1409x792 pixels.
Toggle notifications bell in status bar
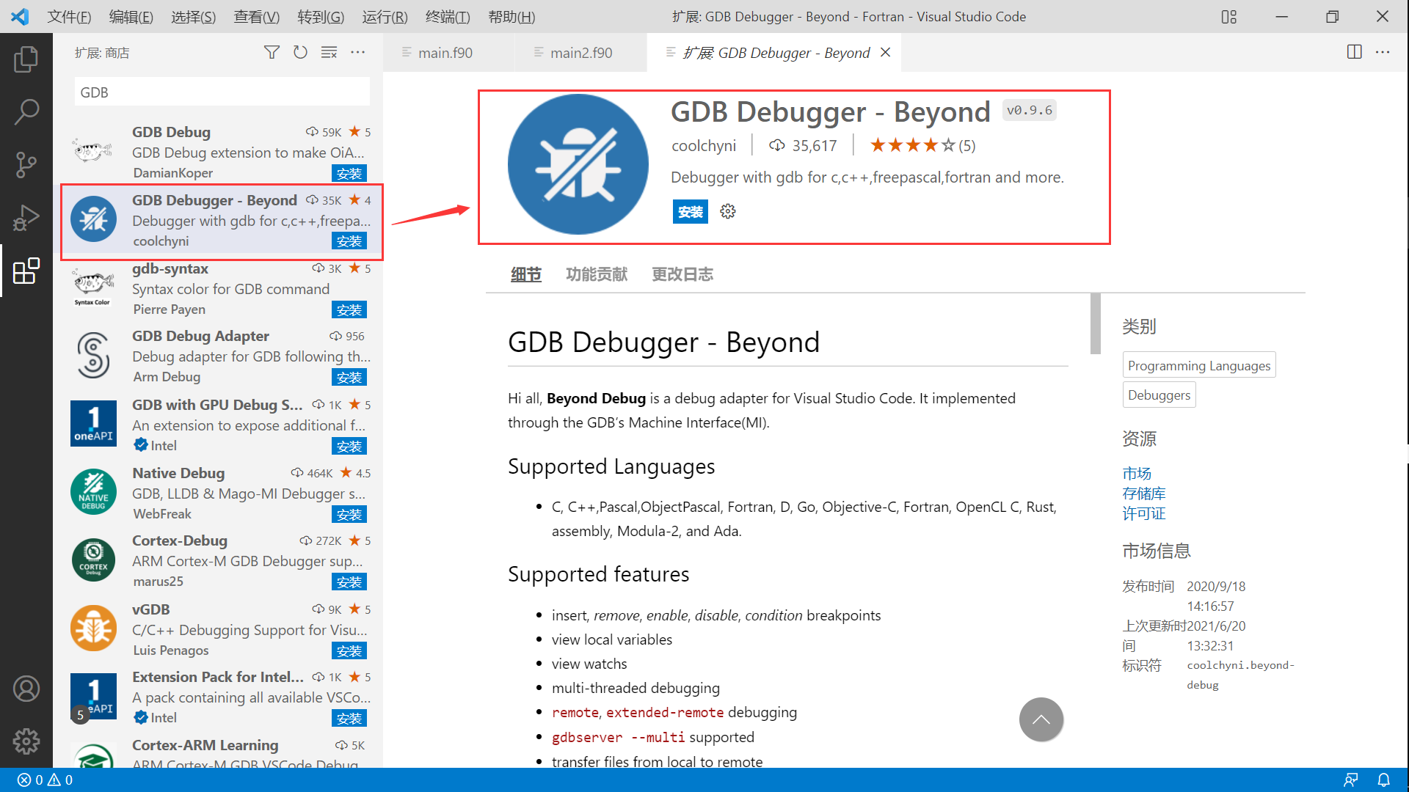(x=1383, y=780)
